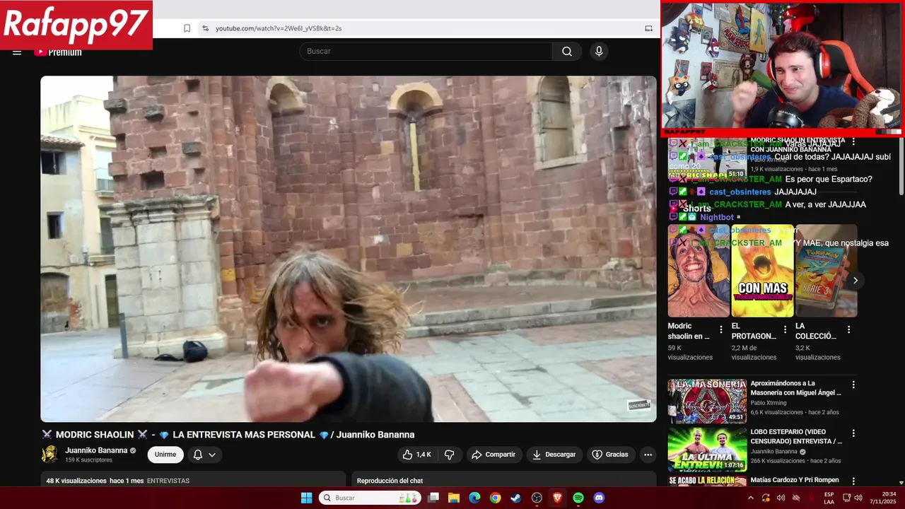The image size is (905, 509).
Task: Open site information icon beside the URL
Action: (205, 28)
